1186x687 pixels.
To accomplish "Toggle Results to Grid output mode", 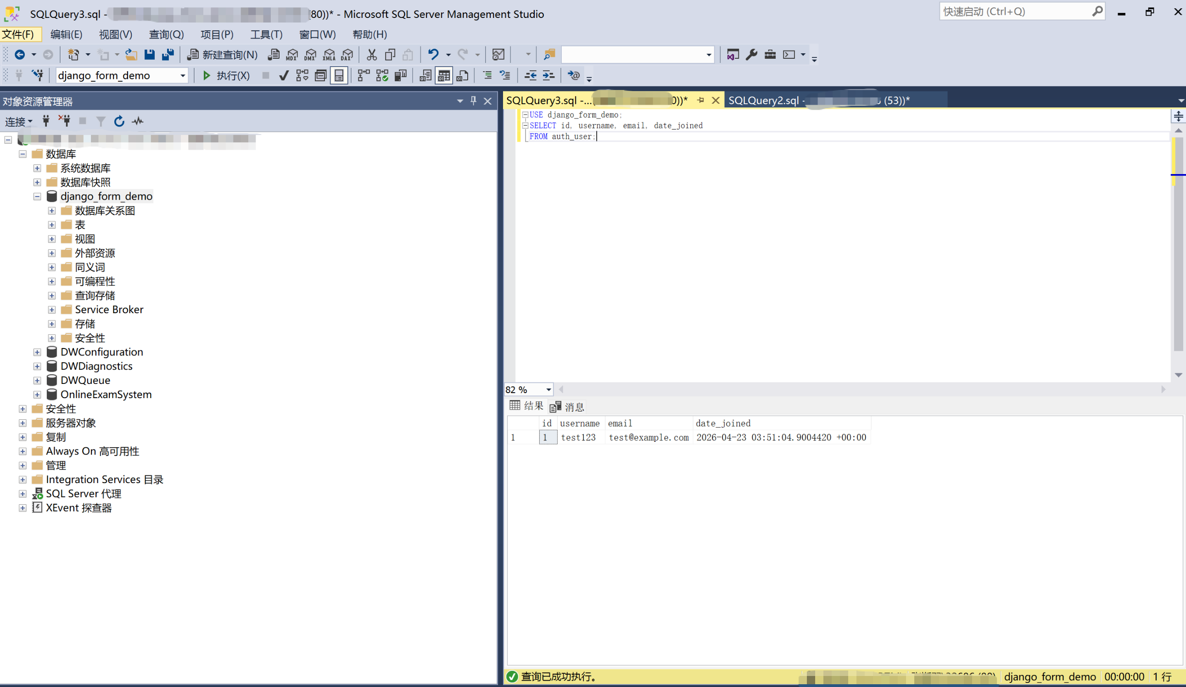I will pyautogui.click(x=443, y=75).
